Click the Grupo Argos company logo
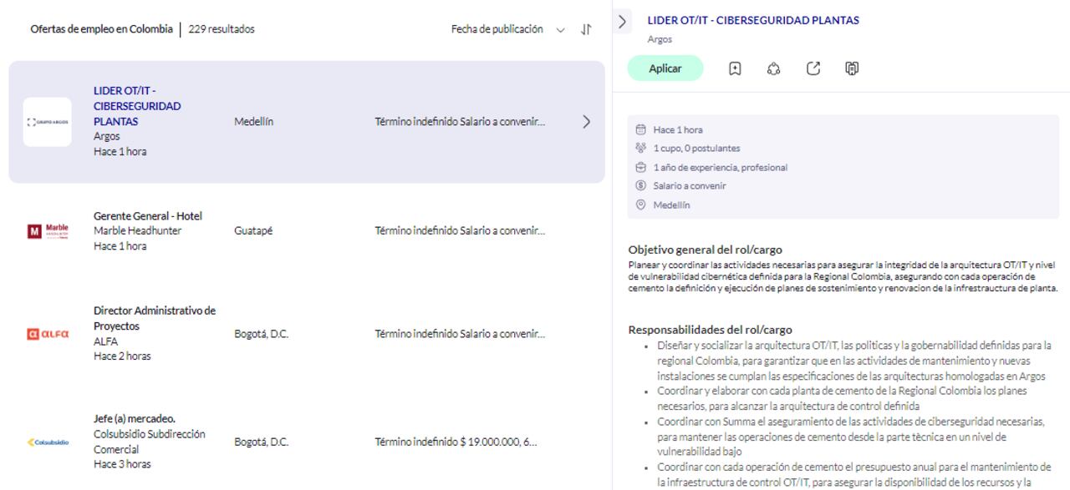This screenshot has width=1070, height=490. [x=47, y=122]
